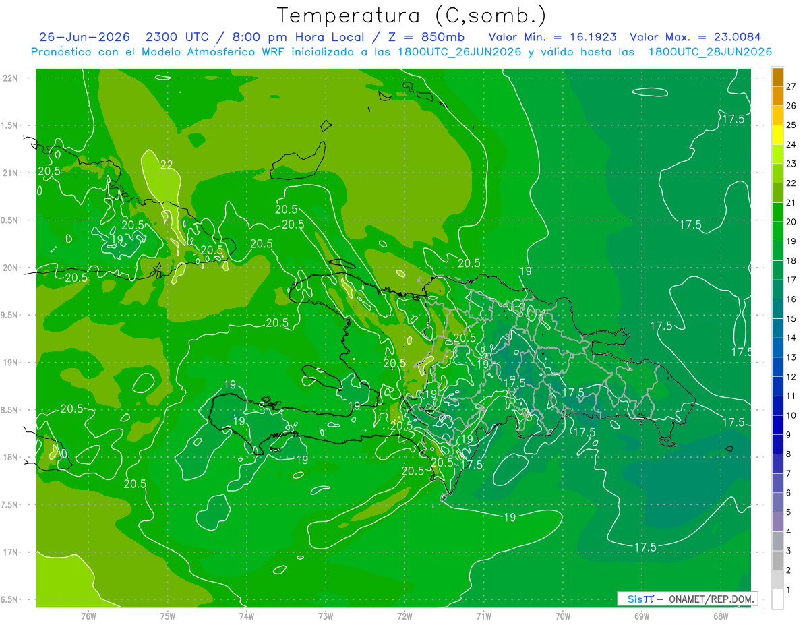Screen dimensions: 809x625
Task: Click the "68W" longitude axis label
Action: 721,616
